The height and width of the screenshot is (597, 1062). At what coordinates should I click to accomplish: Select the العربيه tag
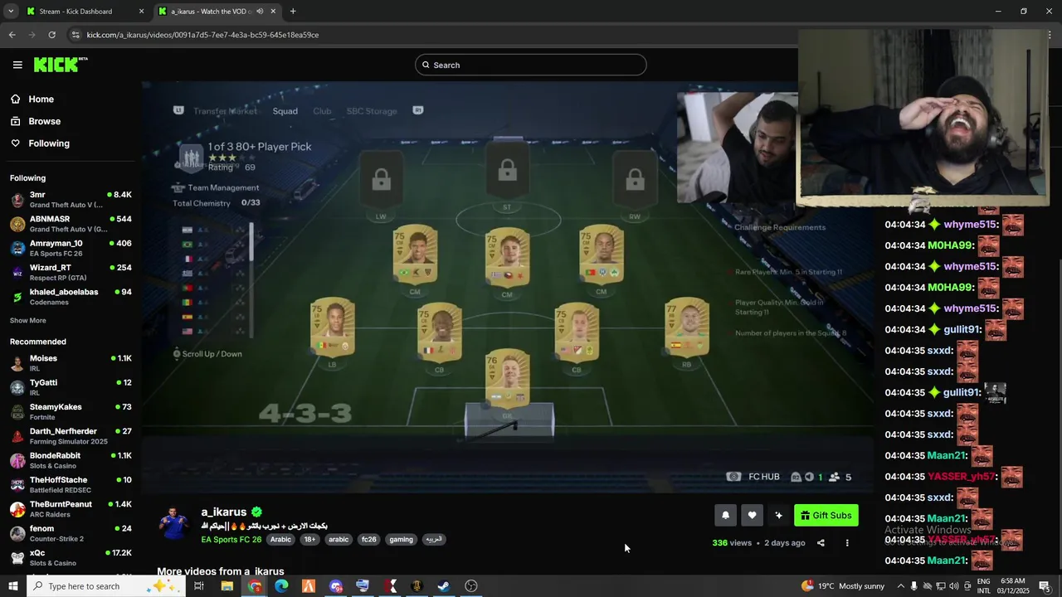(x=434, y=540)
